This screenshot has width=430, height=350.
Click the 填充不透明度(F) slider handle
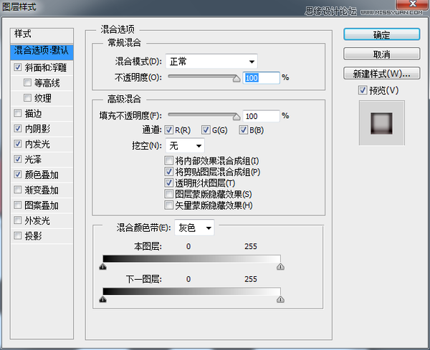[x=236, y=117]
